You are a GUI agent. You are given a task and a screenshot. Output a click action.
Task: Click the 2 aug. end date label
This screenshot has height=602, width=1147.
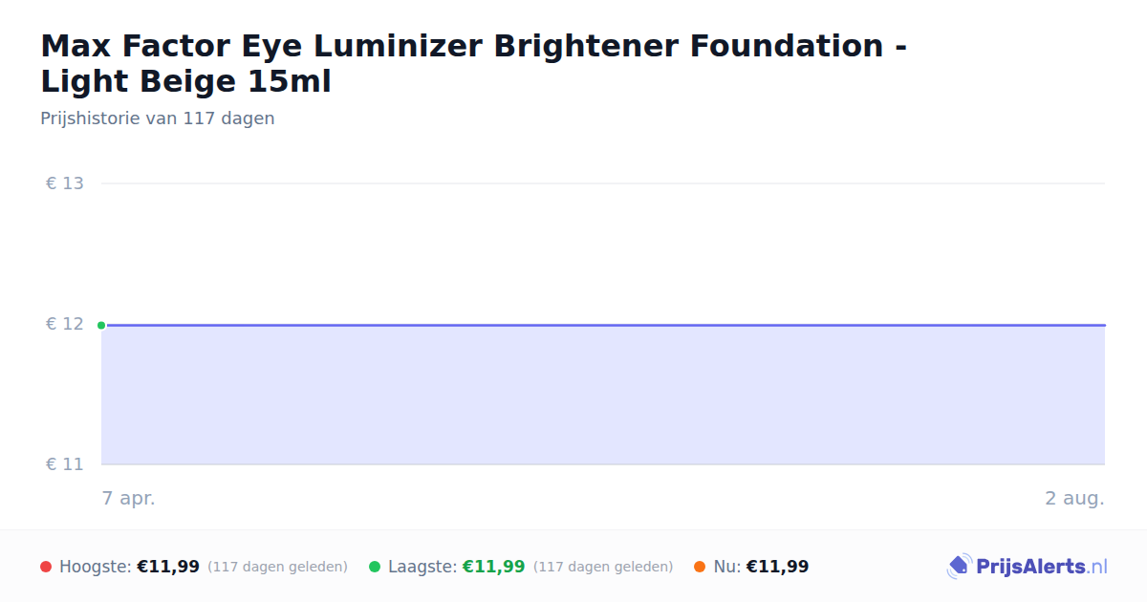click(x=1074, y=498)
